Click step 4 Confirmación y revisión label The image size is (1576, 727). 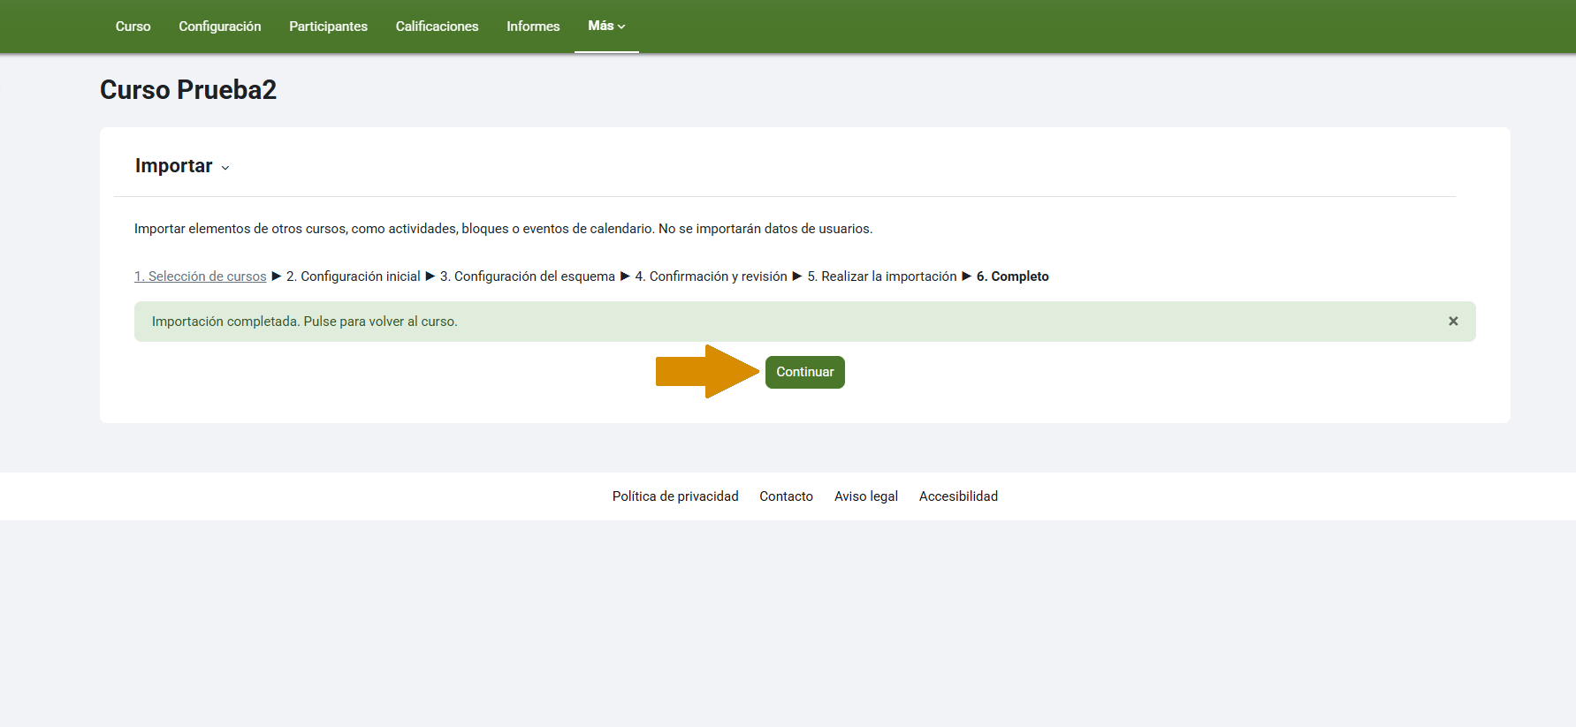711,276
